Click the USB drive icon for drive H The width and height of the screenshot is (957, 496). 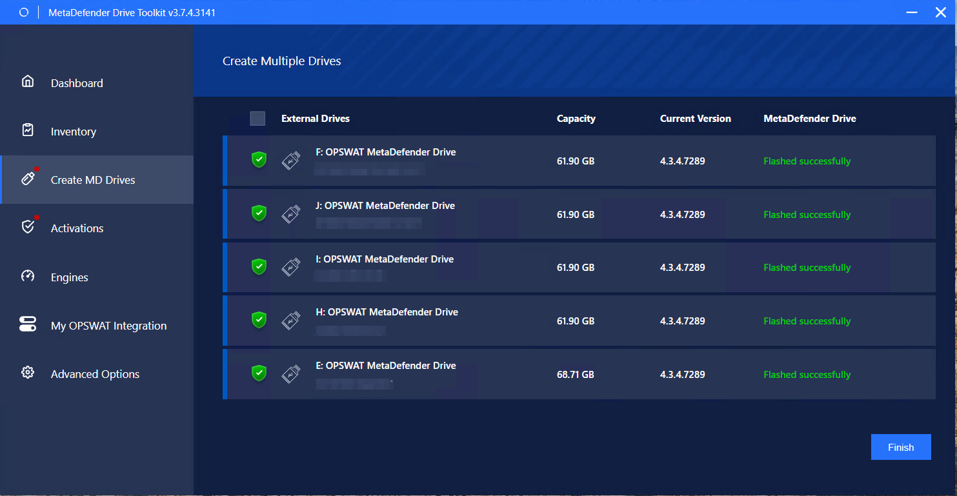click(x=291, y=321)
